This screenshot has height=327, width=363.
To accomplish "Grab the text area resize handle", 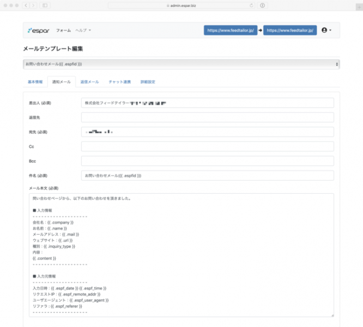I will pyautogui.click(x=332, y=315).
